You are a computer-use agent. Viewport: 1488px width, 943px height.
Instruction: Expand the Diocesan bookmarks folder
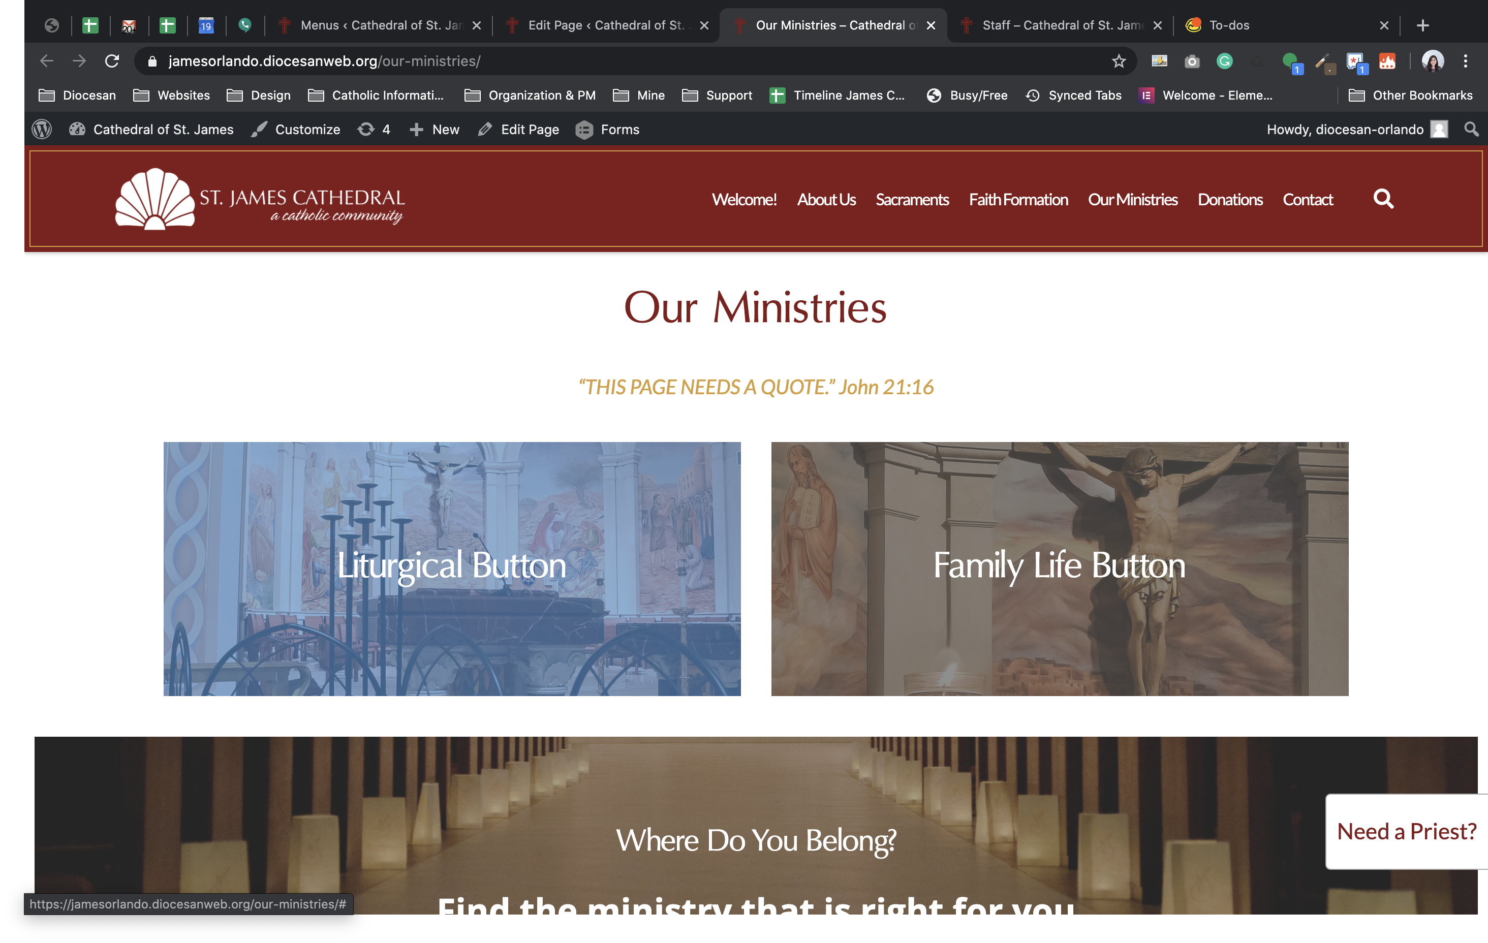point(77,95)
